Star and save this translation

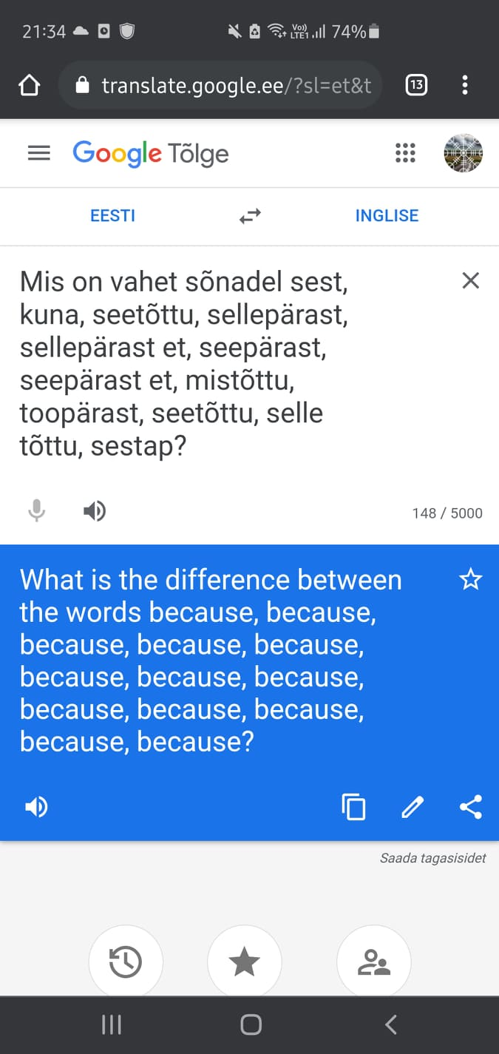pyautogui.click(x=470, y=580)
